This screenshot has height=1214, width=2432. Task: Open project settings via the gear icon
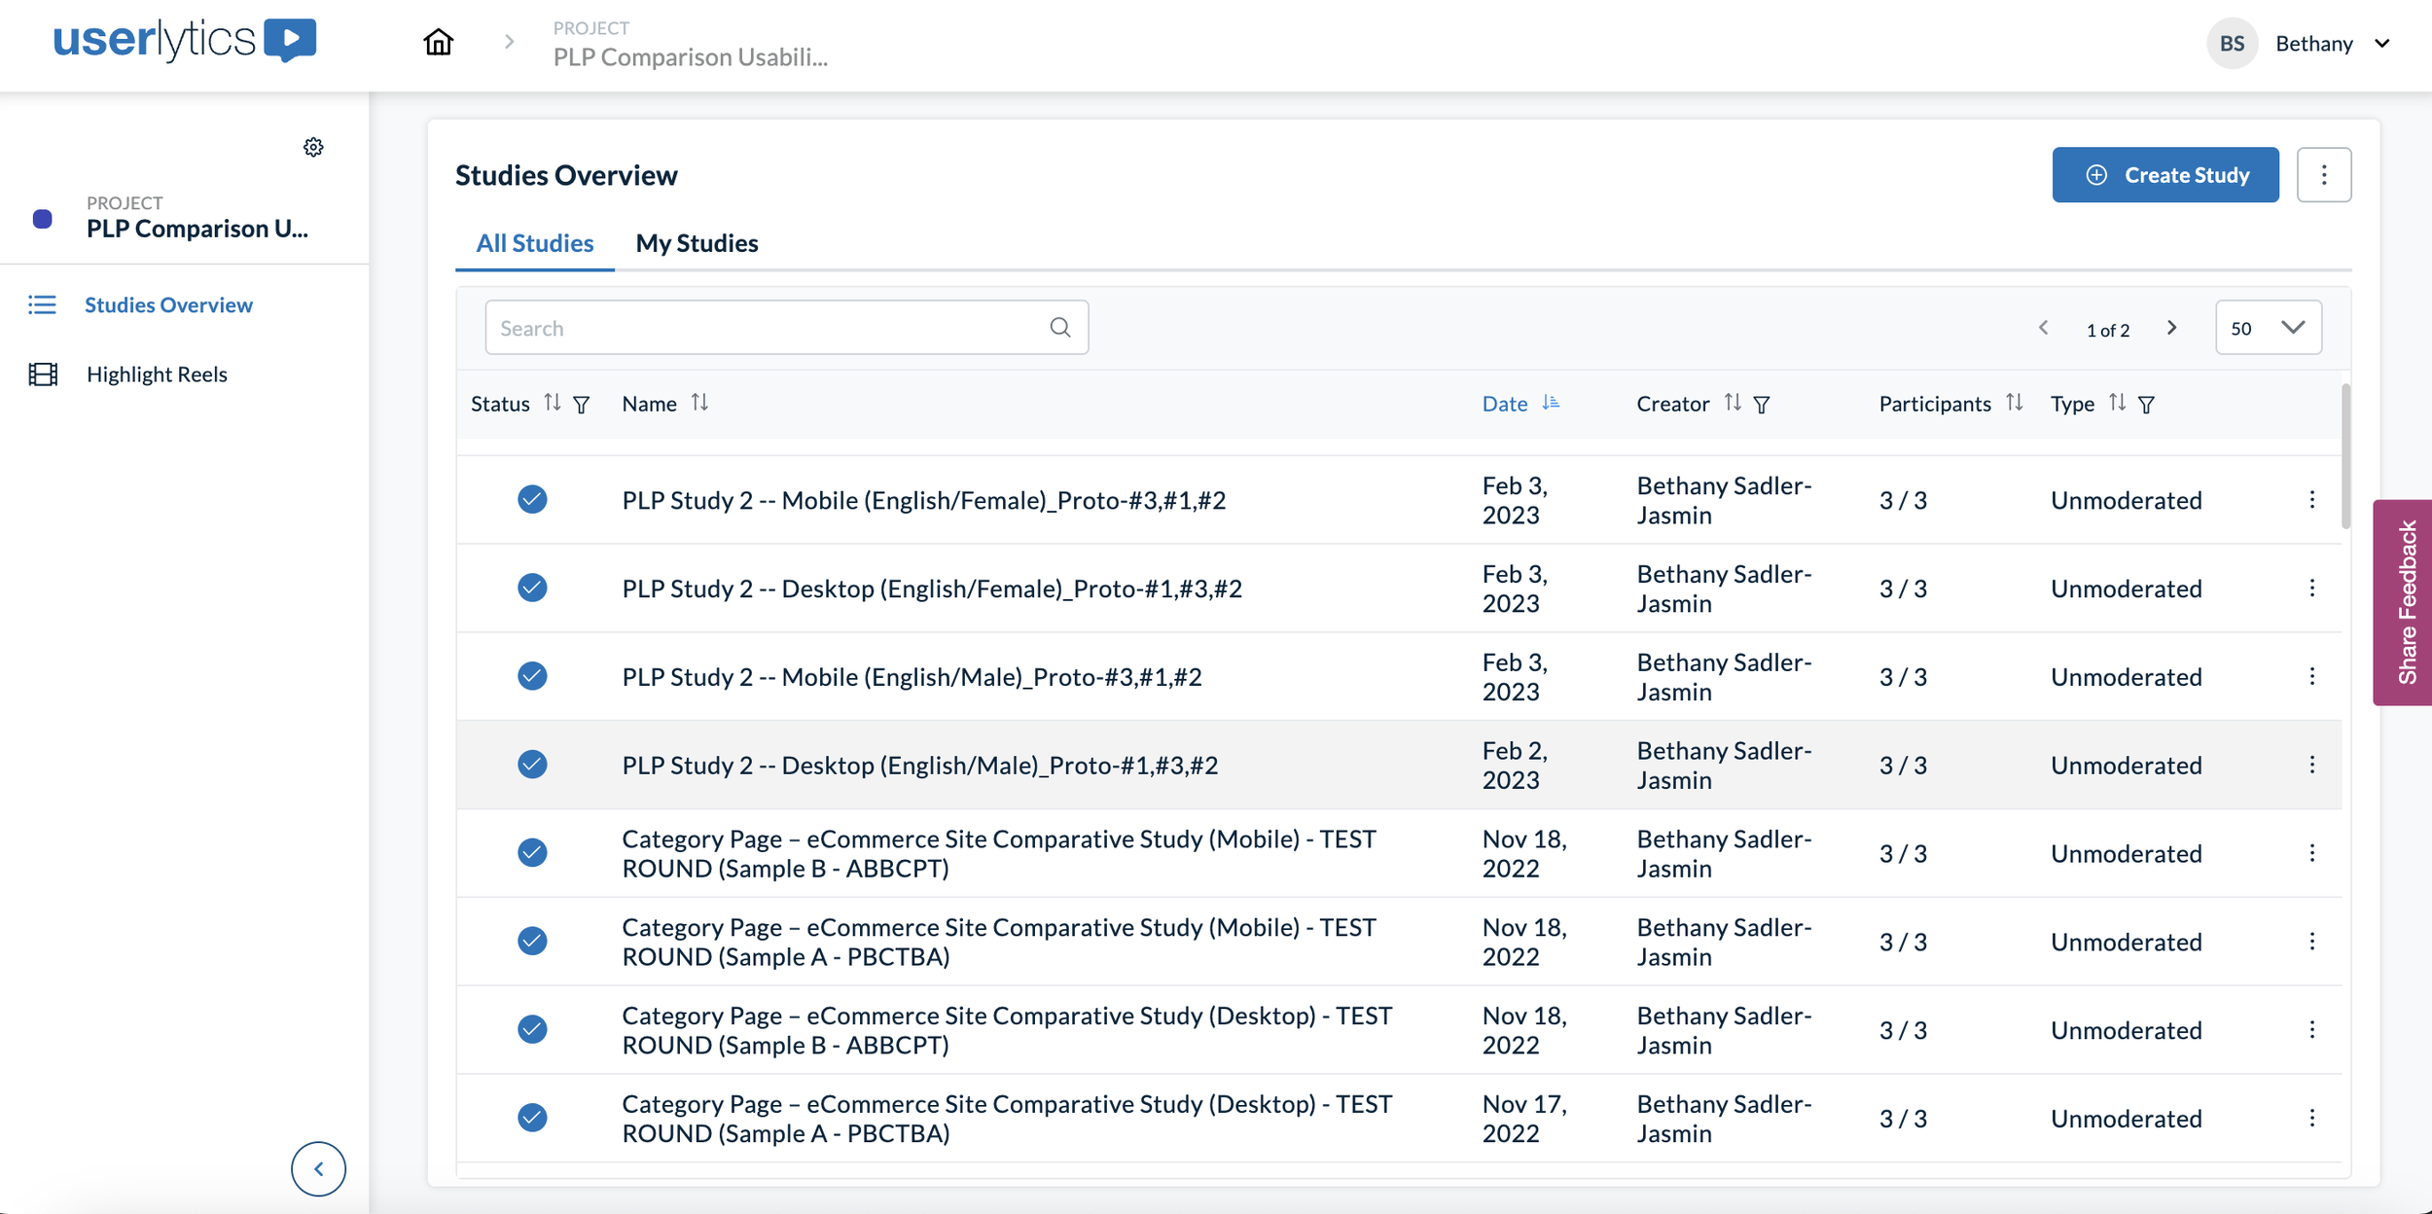pos(313,147)
